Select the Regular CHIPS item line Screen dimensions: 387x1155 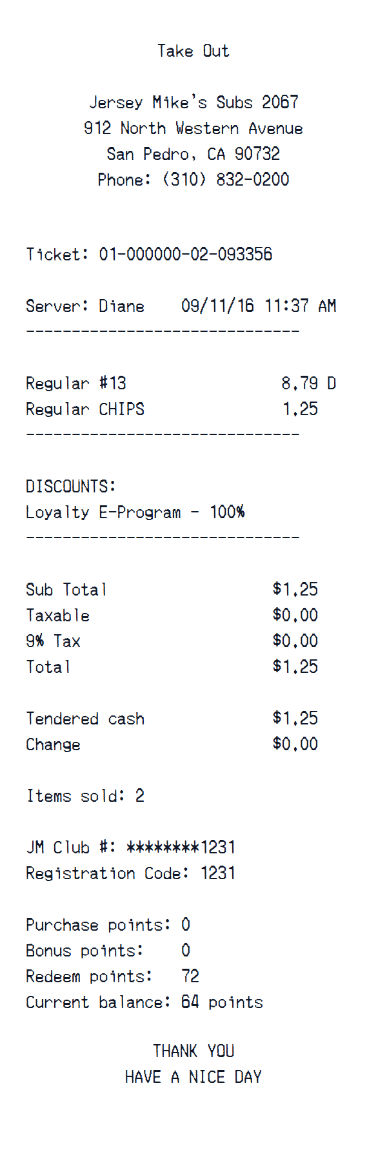85,409
